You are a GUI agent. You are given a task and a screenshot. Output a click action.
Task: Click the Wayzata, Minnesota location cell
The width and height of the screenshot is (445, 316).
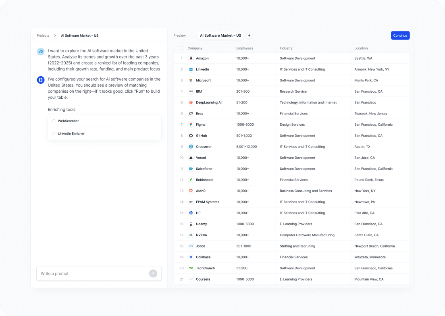pyautogui.click(x=370, y=257)
